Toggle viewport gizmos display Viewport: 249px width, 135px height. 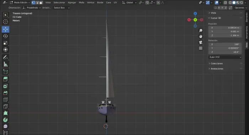[208, 2]
